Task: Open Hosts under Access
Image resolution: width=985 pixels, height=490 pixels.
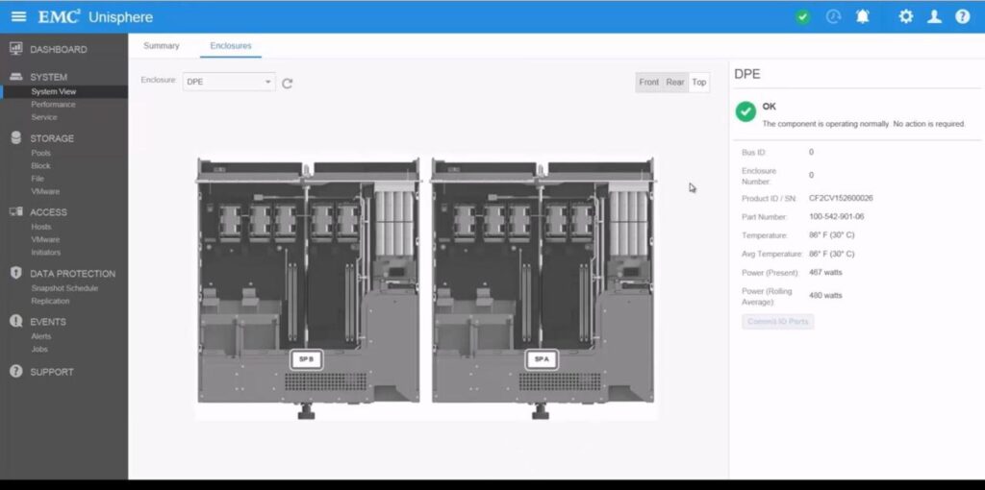Action: tap(41, 227)
